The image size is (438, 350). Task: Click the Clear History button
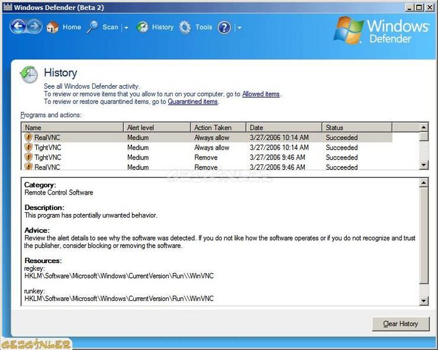[x=401, y=324]
